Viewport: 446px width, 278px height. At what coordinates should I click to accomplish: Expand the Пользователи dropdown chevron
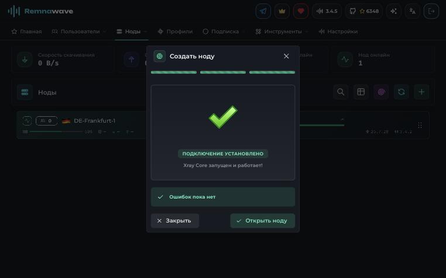(x=104, y=32)
